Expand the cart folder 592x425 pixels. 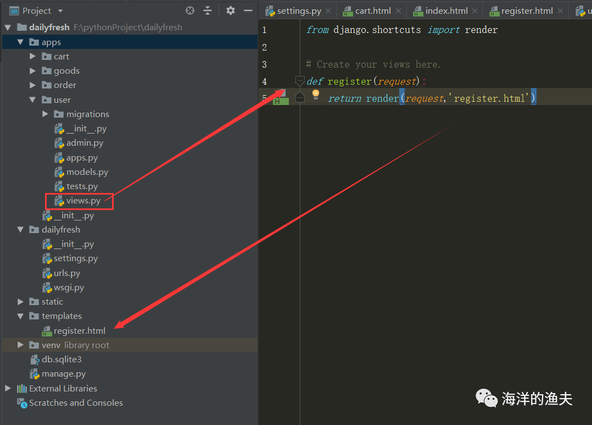pos(32,56)
